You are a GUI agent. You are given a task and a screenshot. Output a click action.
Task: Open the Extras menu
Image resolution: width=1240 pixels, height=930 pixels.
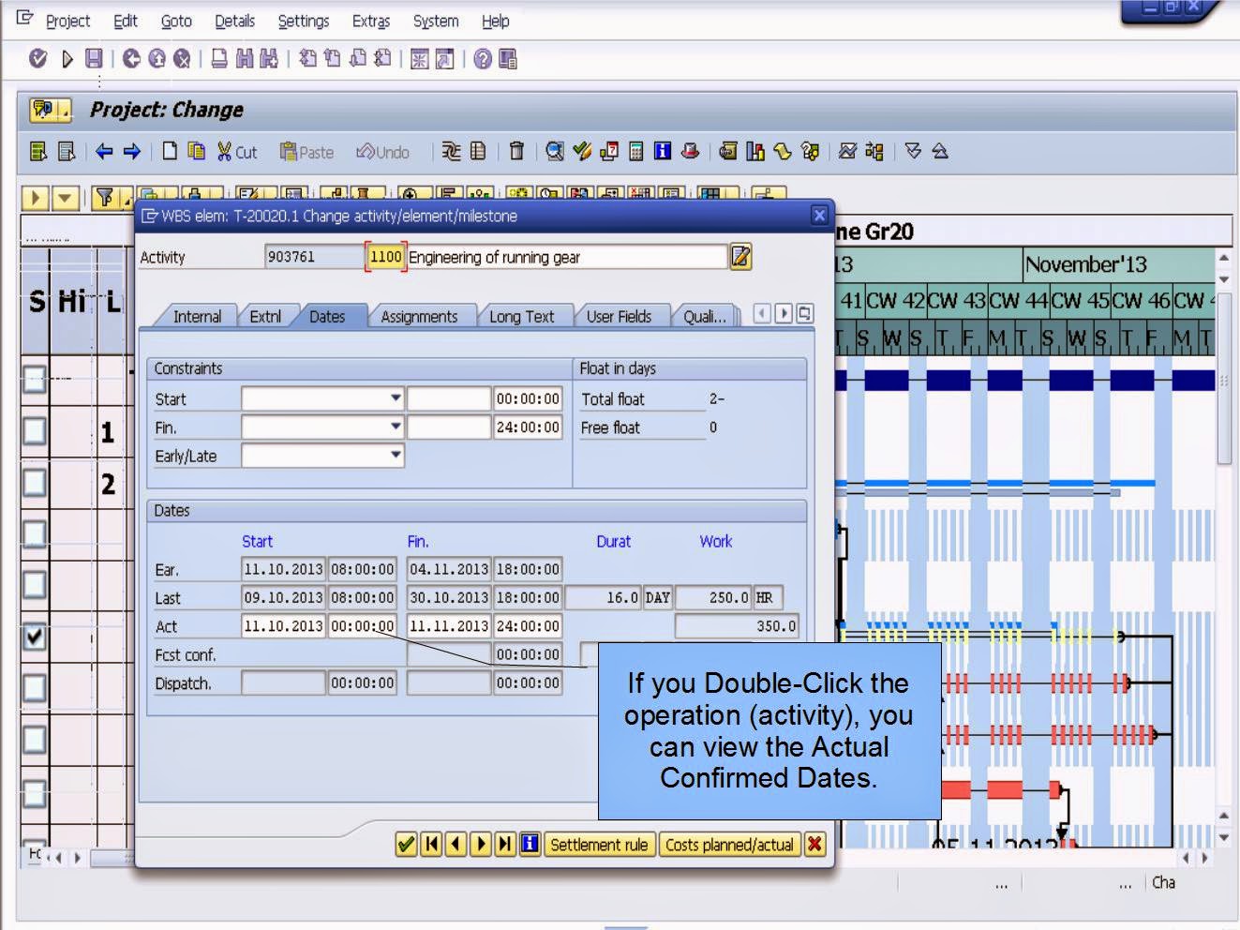click(371, 21)
